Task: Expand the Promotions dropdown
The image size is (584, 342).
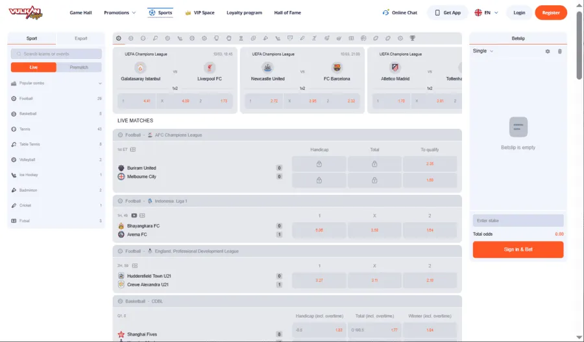Action: (119, 13)
